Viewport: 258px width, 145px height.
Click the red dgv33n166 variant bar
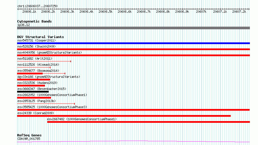pos(34,80)
